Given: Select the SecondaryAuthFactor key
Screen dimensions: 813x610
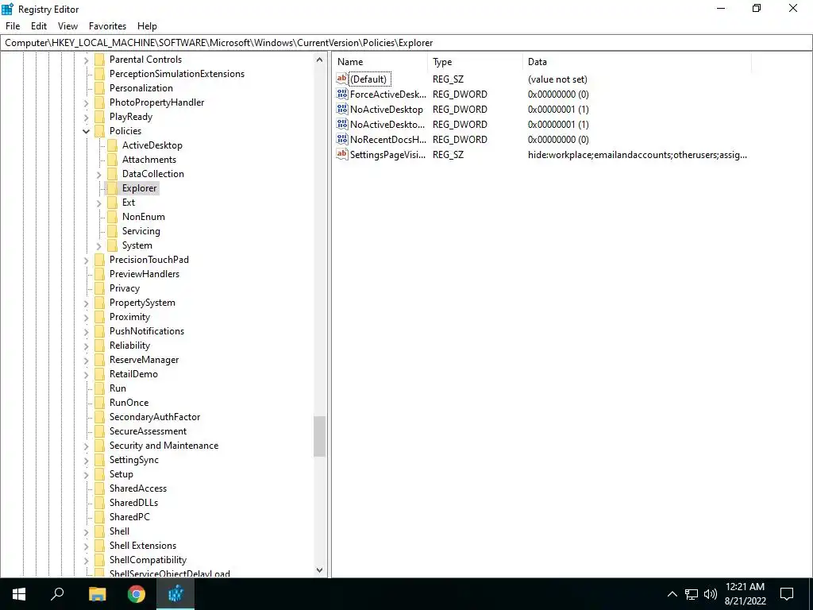Looking at the screenshot, I should tap(155, 416).
